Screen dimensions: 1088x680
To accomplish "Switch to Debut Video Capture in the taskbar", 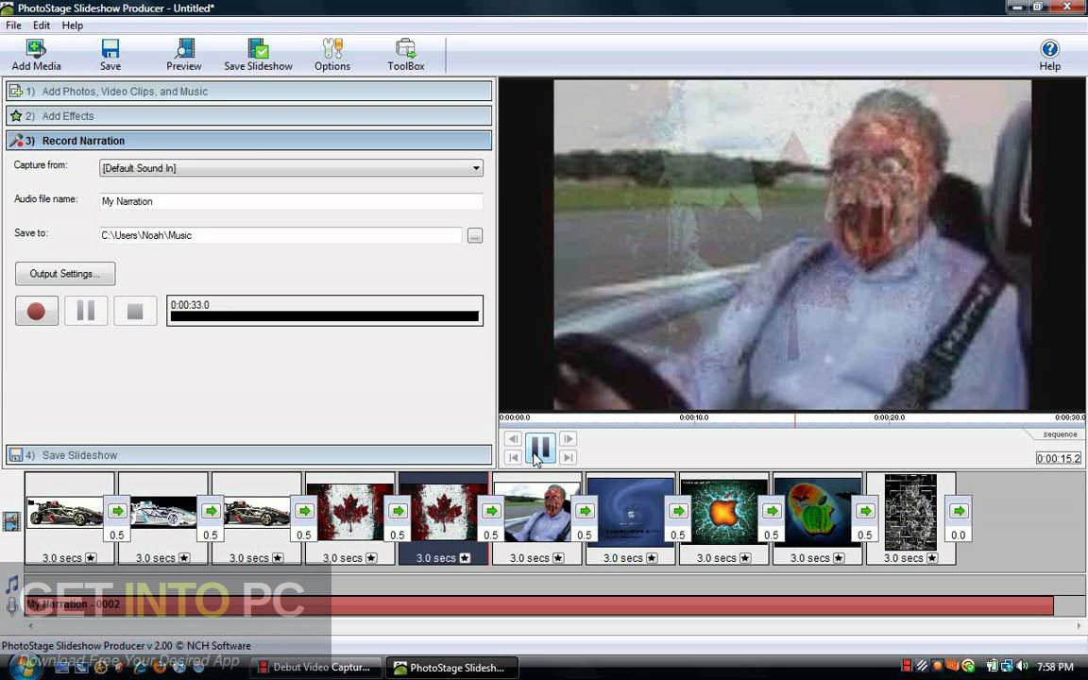I will (x=315, y=668).
